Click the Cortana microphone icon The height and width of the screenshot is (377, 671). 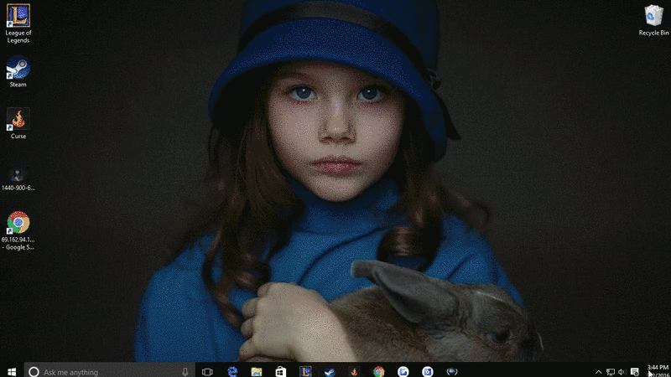pyautogui.click(x=185, y=372)
